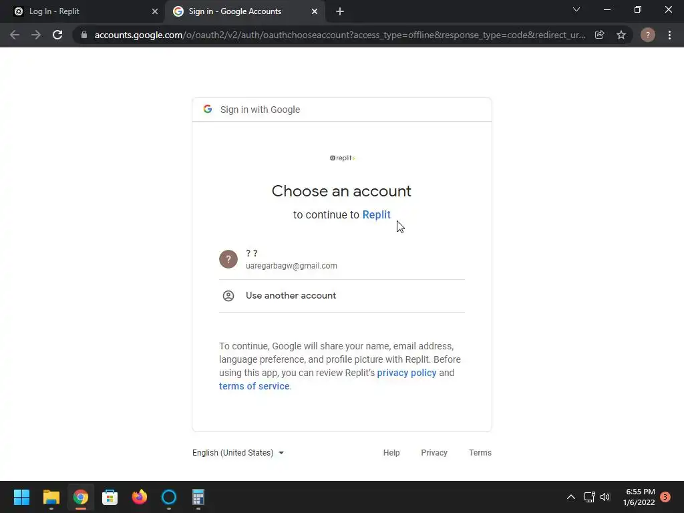
Task: Open Chrome's three-dot menu
Action: point(669,35)
